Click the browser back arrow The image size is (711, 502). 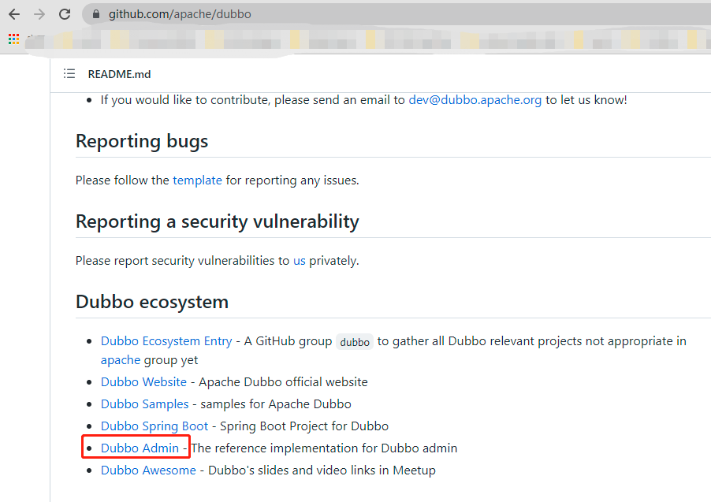[x=13, y=13]
